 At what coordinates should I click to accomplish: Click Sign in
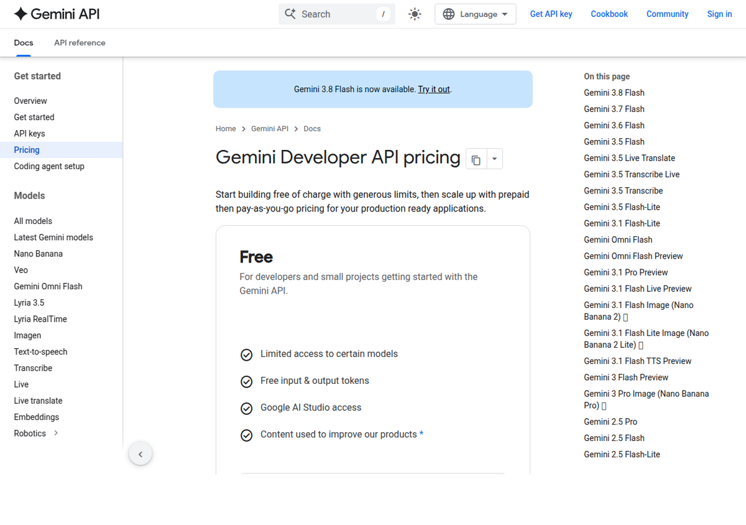coord(719,14)
